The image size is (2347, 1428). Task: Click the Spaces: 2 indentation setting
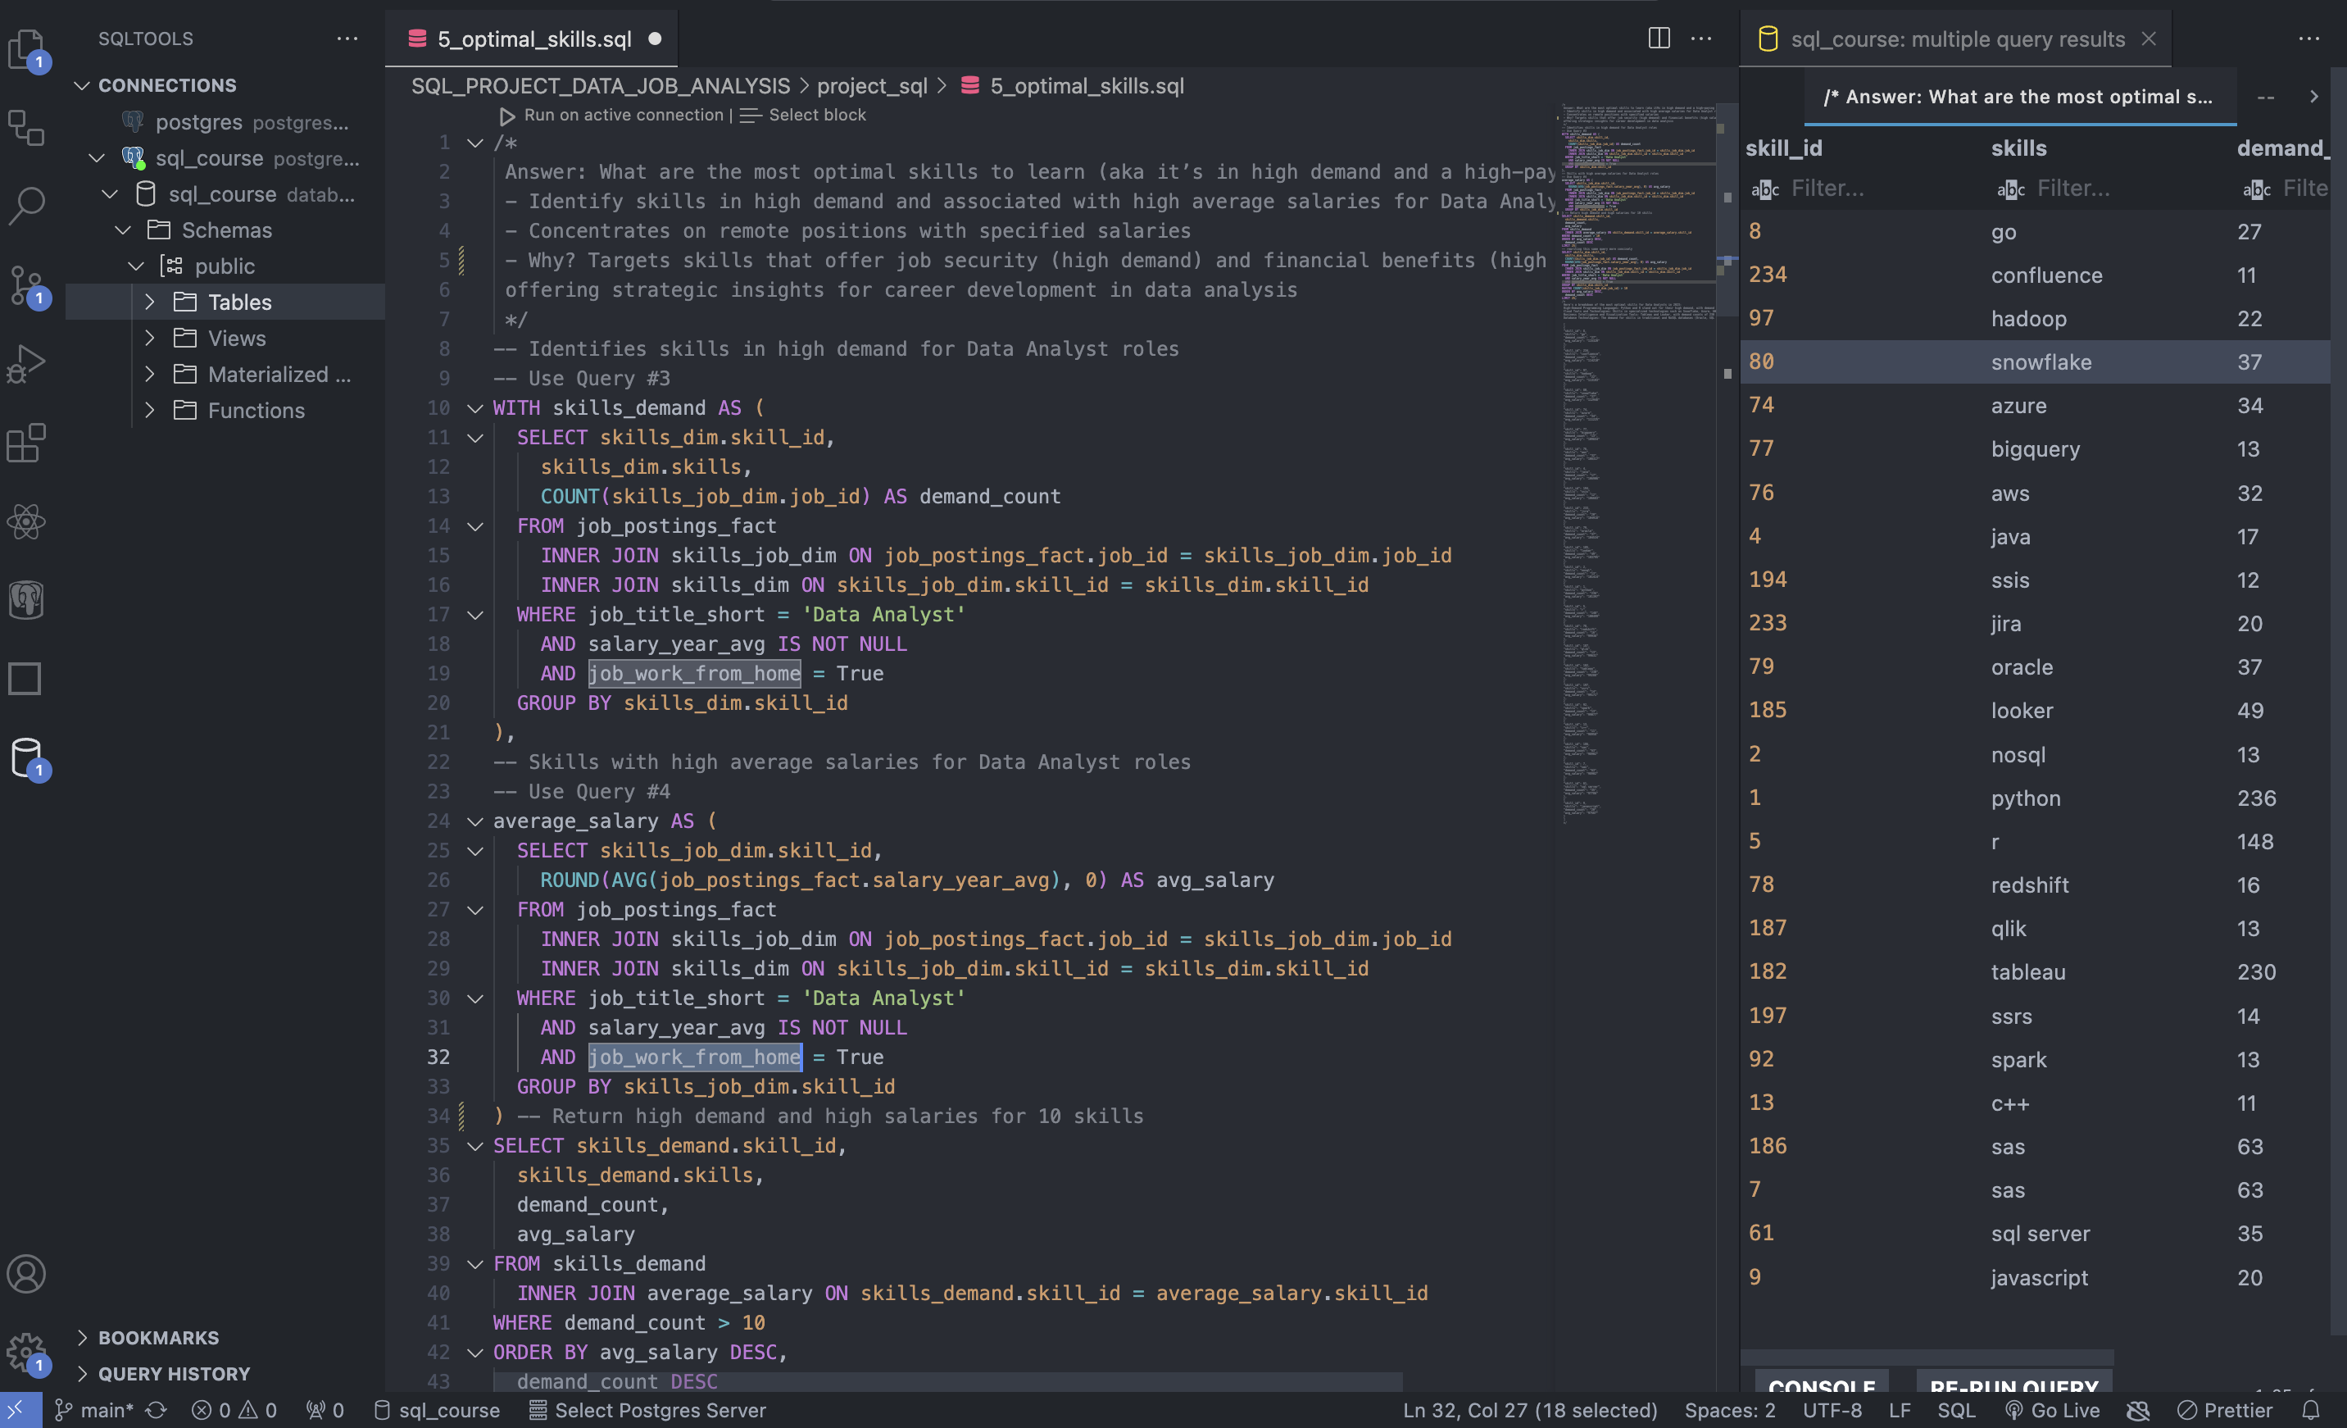1730,1410
